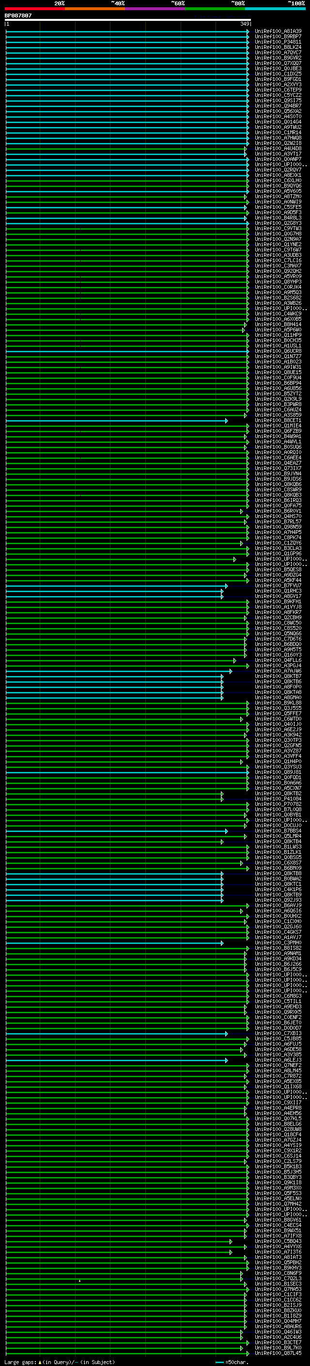Select the UniRef100_Q1RHC3 label
This screenshot has width=310, height=1366.
point(278,591)
